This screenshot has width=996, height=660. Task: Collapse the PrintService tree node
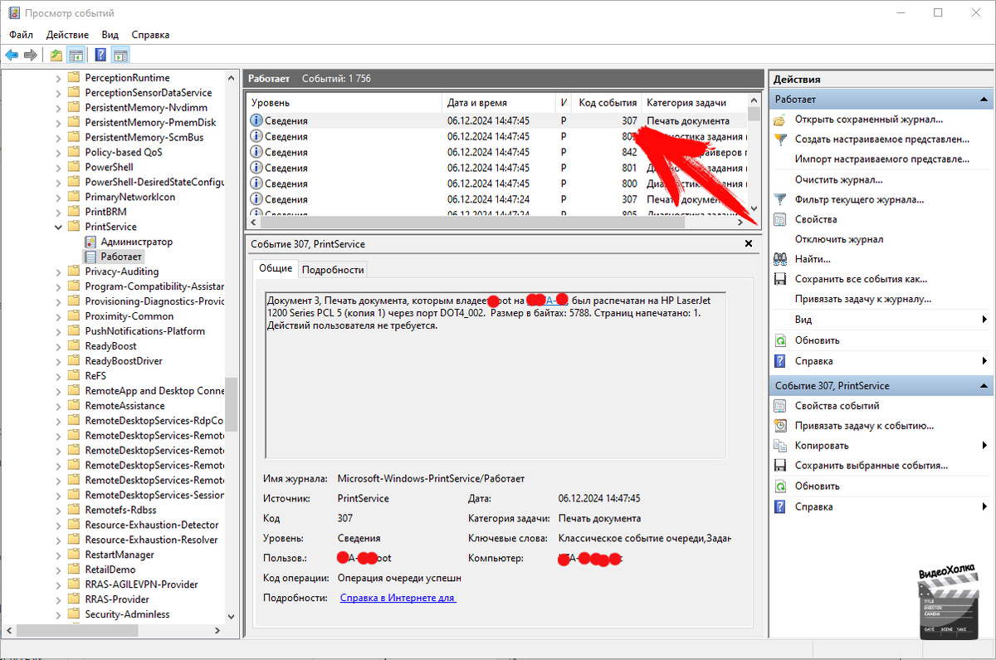(58, 227)
